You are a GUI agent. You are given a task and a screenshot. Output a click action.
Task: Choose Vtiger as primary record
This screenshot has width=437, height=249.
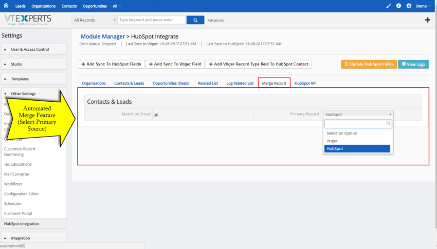[357, 141]
